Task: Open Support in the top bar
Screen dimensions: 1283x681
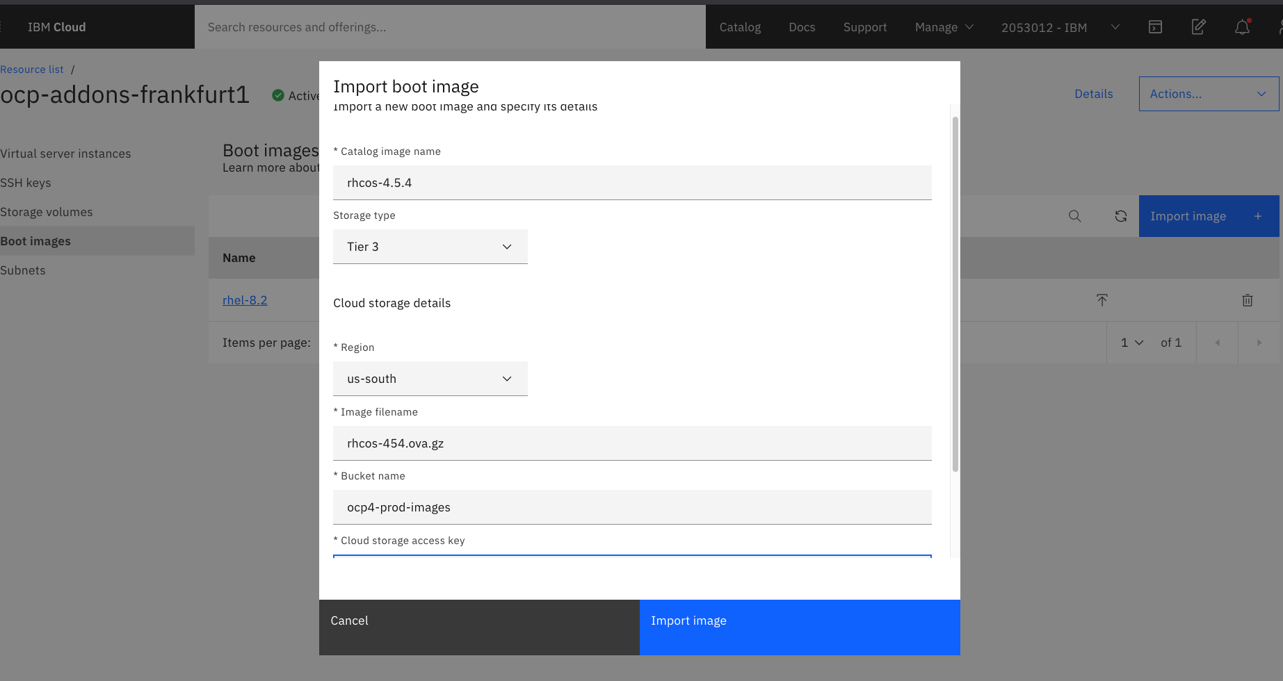Action: pos(865,27)
